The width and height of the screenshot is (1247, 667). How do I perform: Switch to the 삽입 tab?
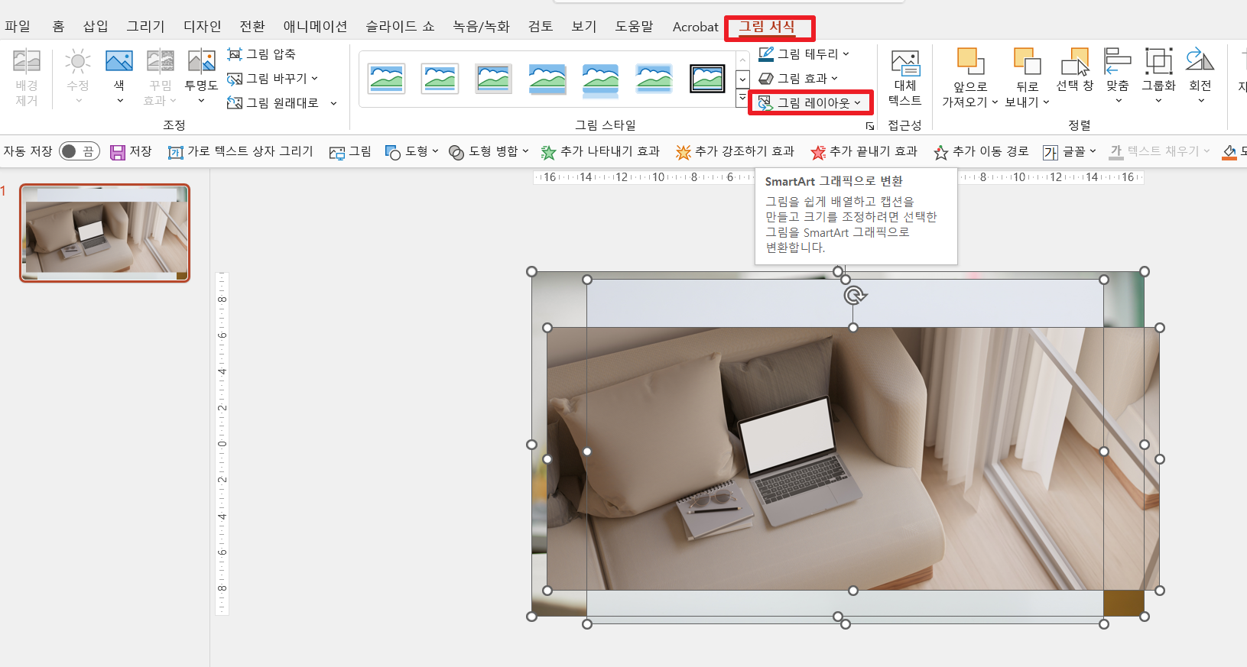click(96, 27)
